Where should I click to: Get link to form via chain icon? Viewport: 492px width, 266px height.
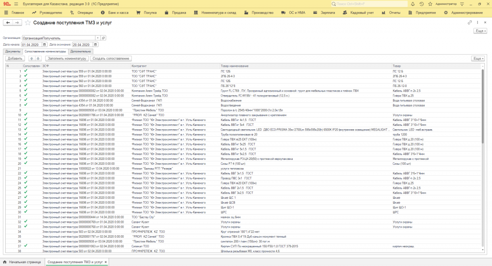[470, 23]
